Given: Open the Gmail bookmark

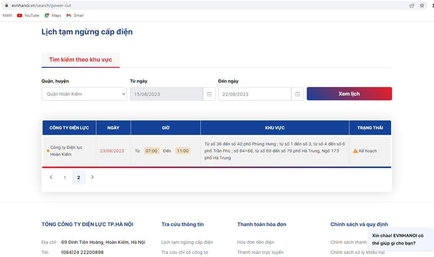Looking at the screenshot, I should [x=75, y=16].
